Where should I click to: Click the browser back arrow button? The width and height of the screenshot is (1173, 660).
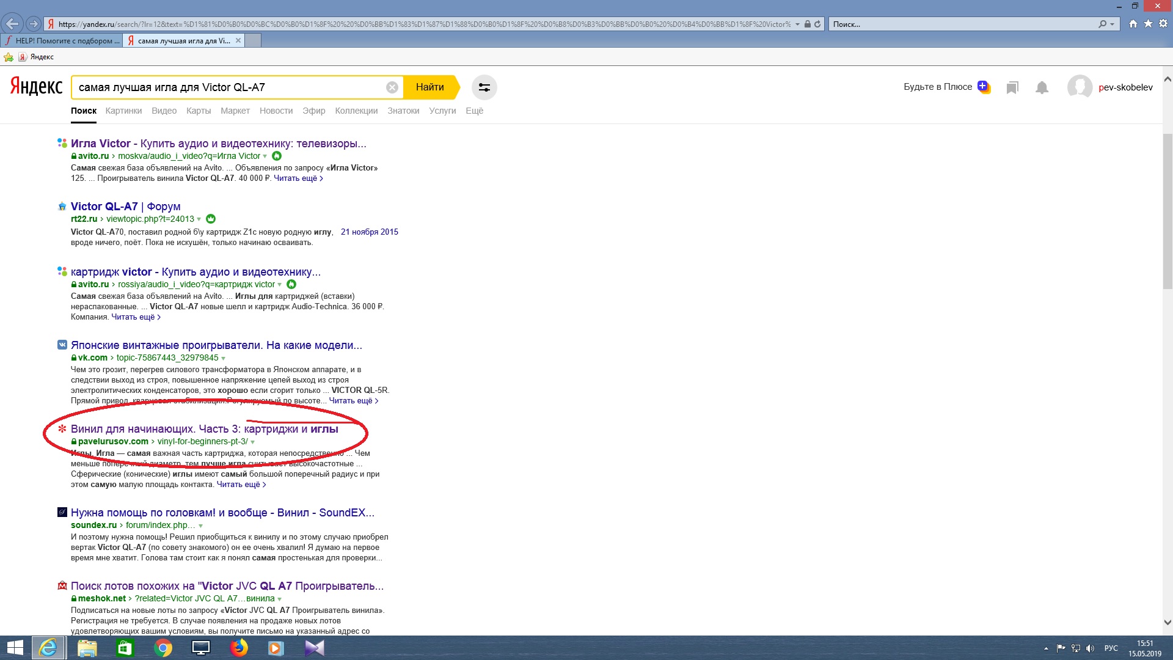pyautogui.click(x=12, y=24)
